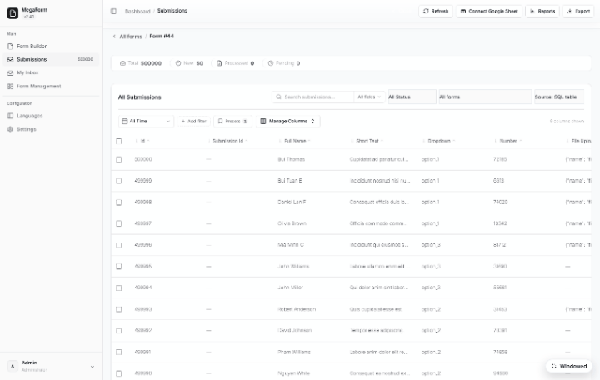The height and width of the screenshot is (380, 600).
Task: Click the number 72185 cell
Action: coord(500,159)
